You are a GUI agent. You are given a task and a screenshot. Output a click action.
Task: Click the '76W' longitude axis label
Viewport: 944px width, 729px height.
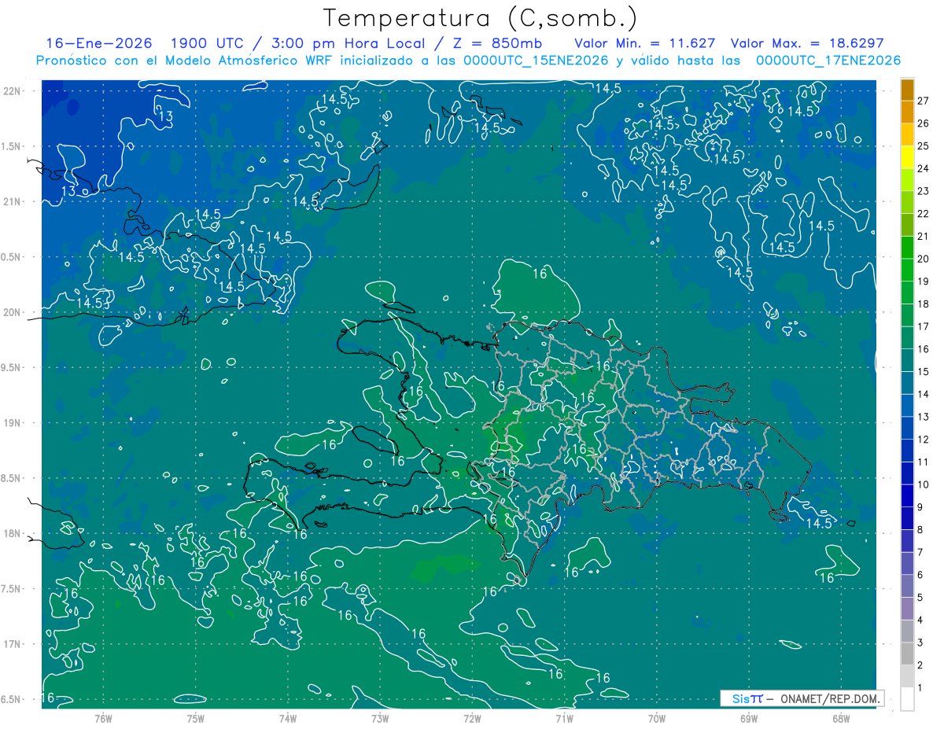103,718
